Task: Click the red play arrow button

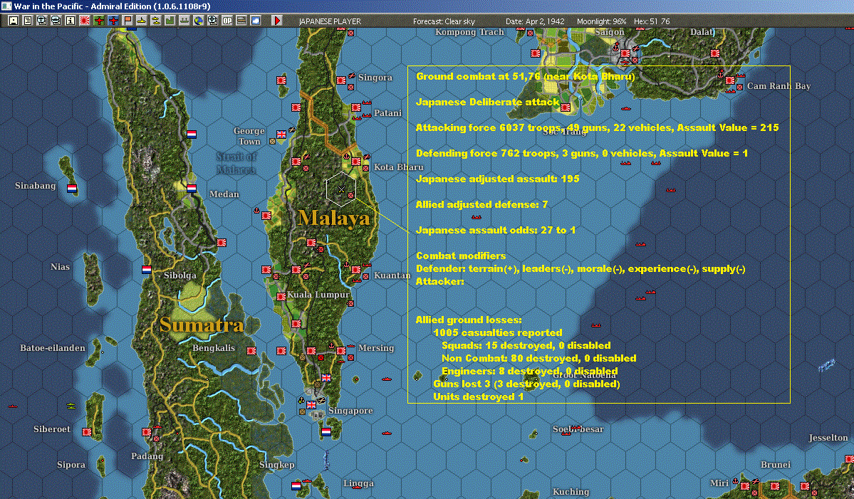Action: click(276, 21)
